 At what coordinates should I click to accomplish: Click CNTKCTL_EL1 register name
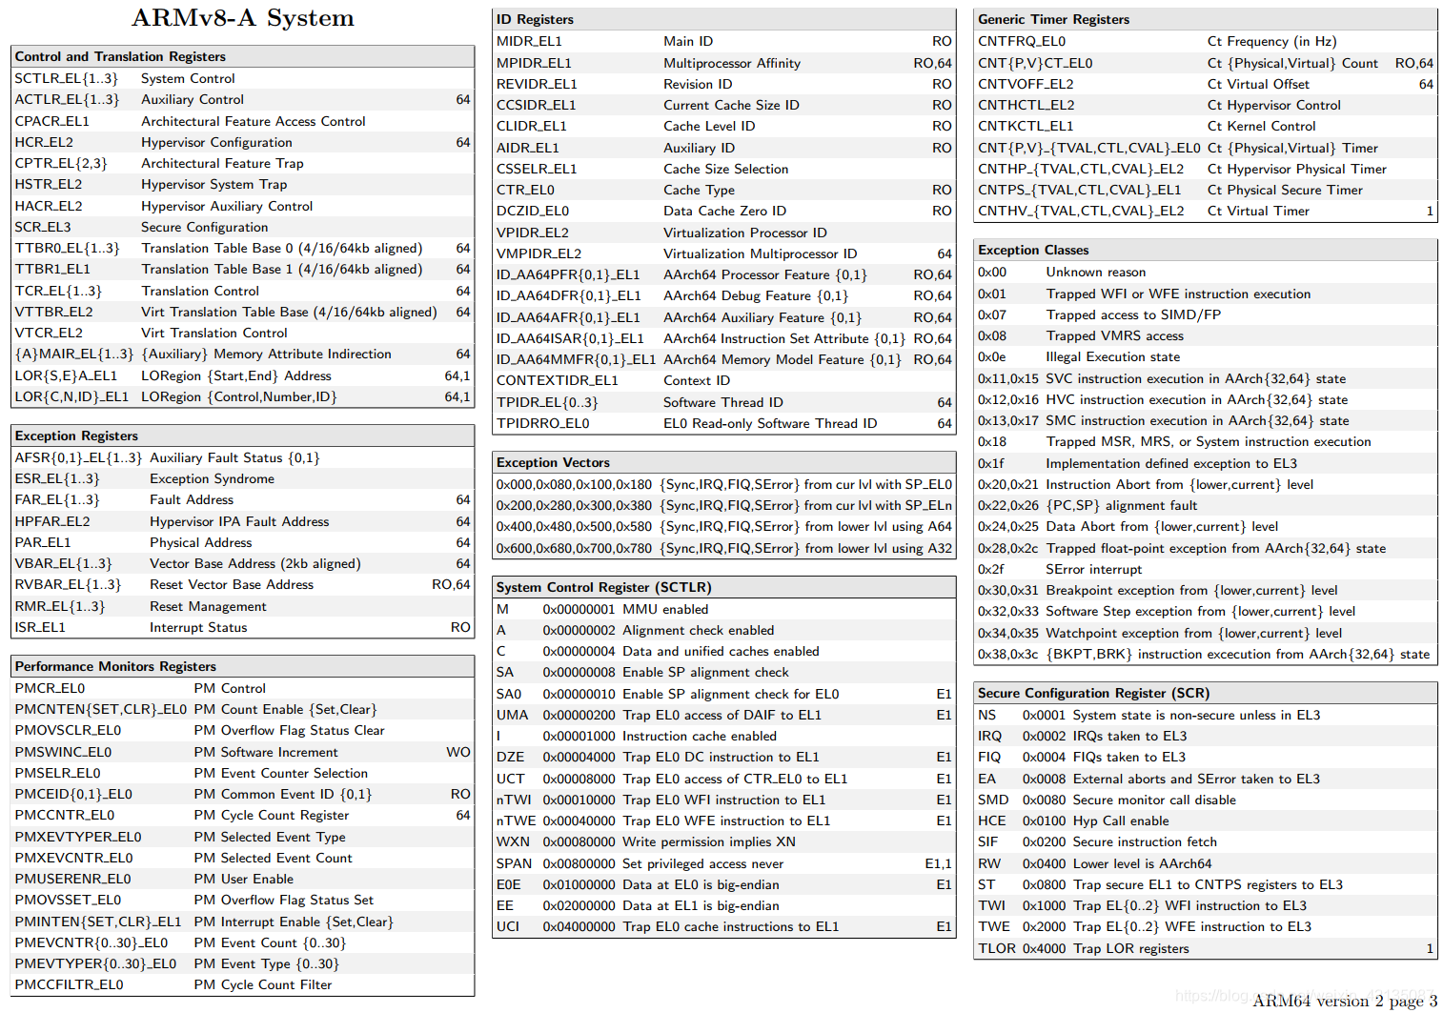coord(1026,126)
